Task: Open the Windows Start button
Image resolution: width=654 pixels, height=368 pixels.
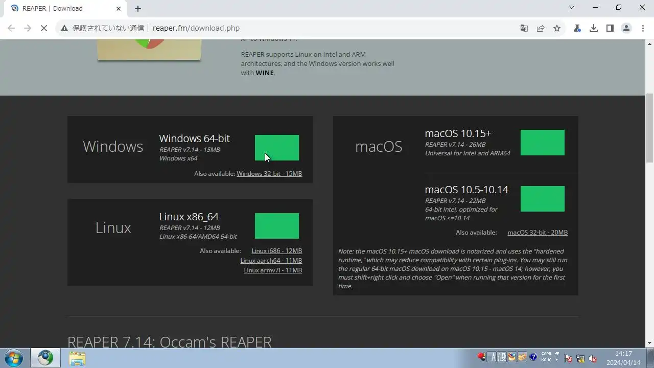Action: (14, 358)
